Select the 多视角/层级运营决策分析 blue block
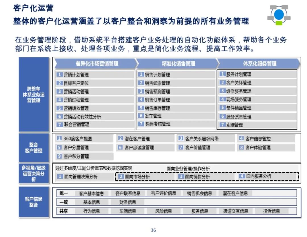The width and height of the screenshot is (307, 237). click(34, 173)
